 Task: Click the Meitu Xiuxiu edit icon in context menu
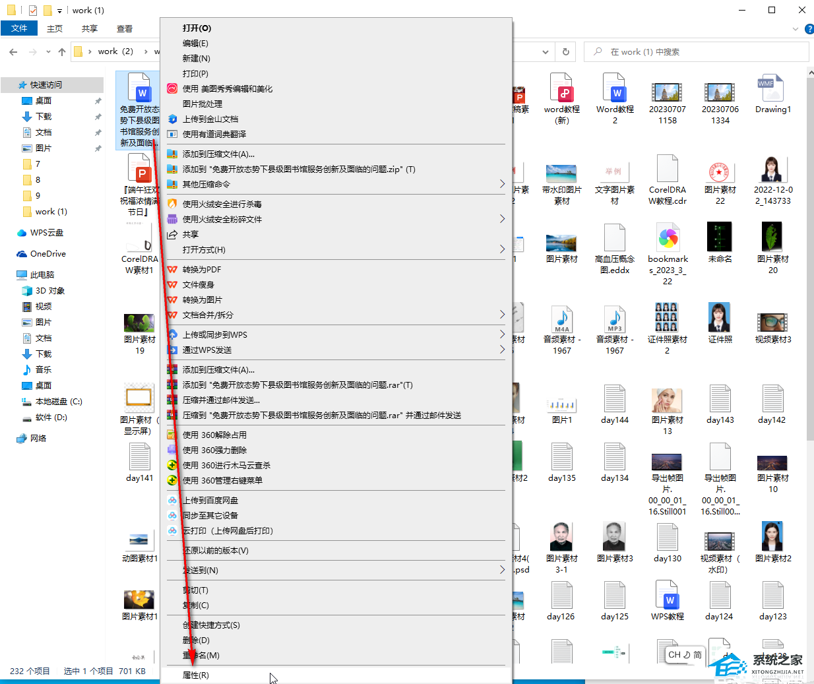click(172, 88)
